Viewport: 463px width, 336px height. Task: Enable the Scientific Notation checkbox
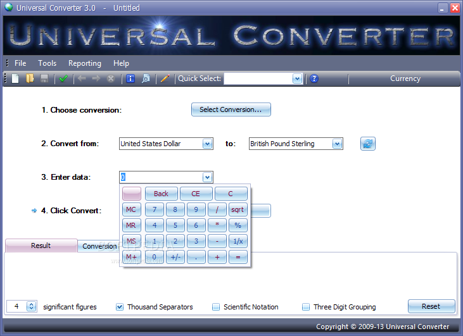[x=216, y=307]
